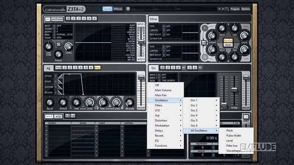
Task: Switch to the Synth view
Action: (x=107, y=9)
